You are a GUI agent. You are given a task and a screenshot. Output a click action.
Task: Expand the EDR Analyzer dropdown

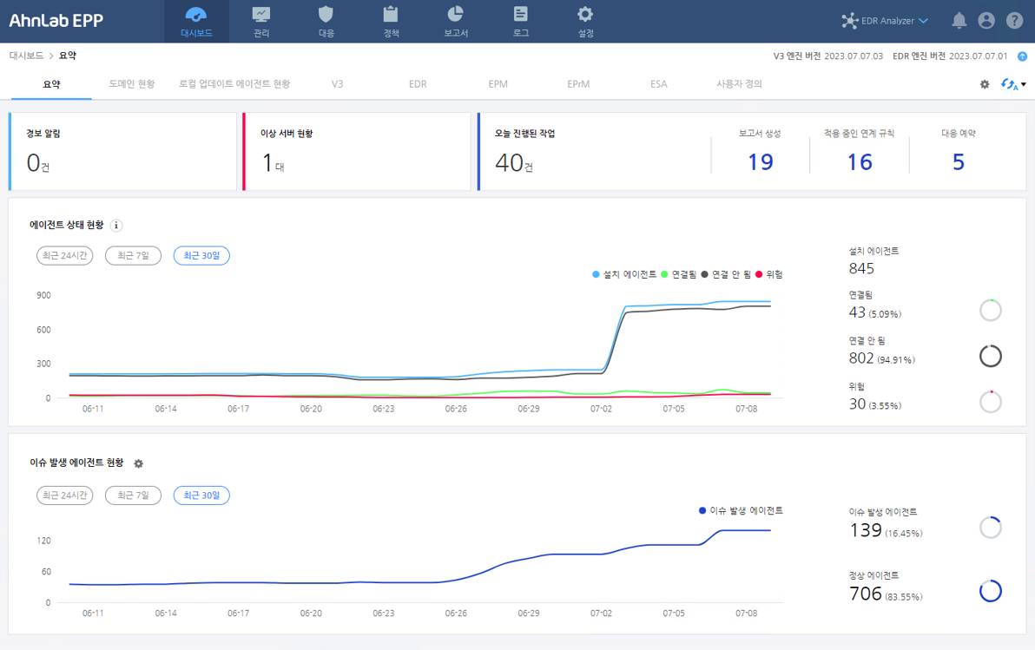coord(924,21)
